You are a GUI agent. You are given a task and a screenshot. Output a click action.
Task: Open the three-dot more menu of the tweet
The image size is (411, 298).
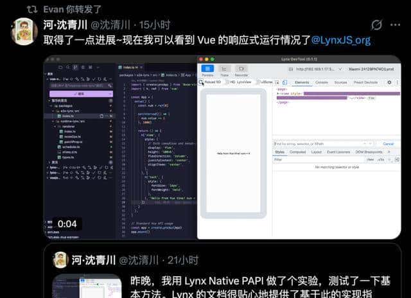tap(395, 25)
